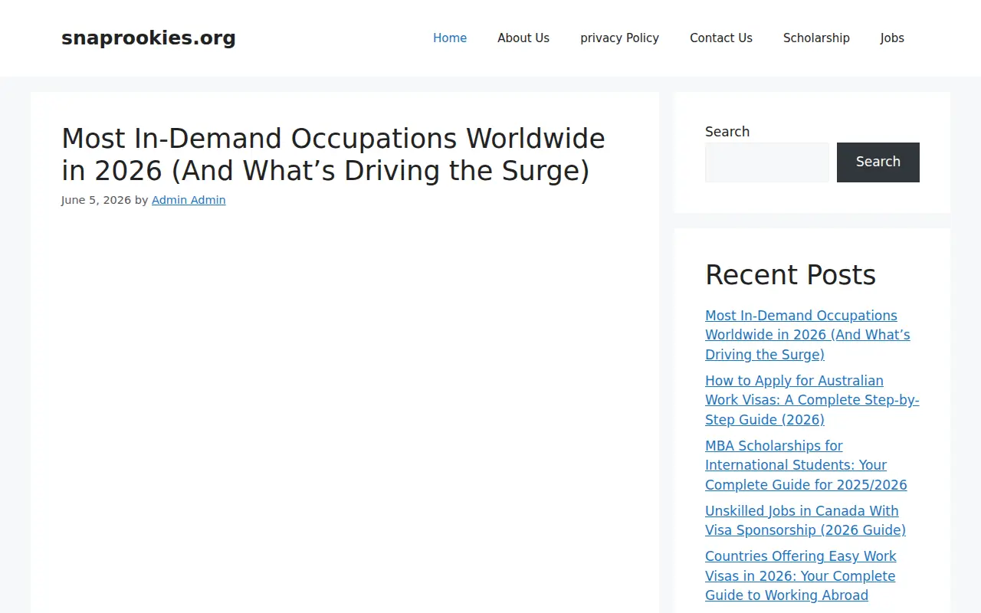
Task: Click the Recent Posts heading
Action: pyautogui.click(x=790, y=275)
